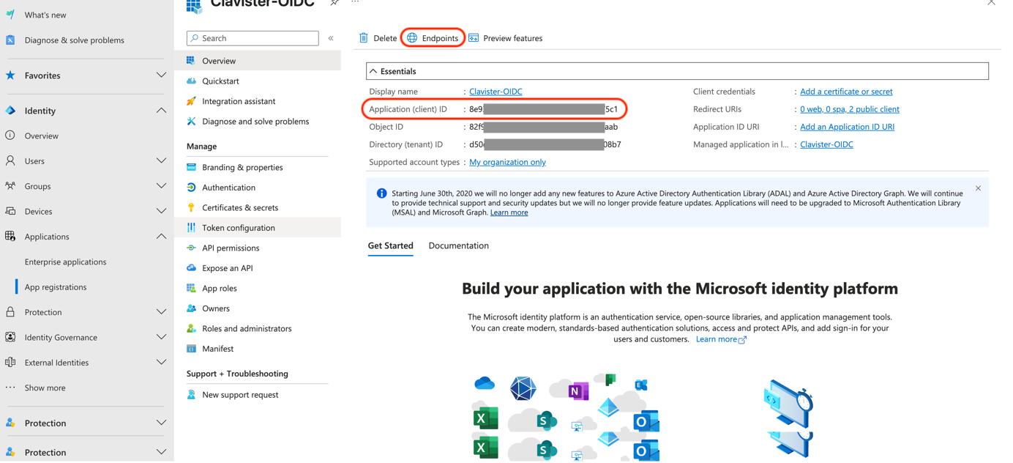Click the Quickstart cloud icon
This screenshot has height=463, width=1013.
pyautogui.click(x=191, y=81)
